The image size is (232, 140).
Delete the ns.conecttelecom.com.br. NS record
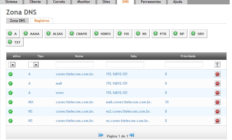coord(217,121)
